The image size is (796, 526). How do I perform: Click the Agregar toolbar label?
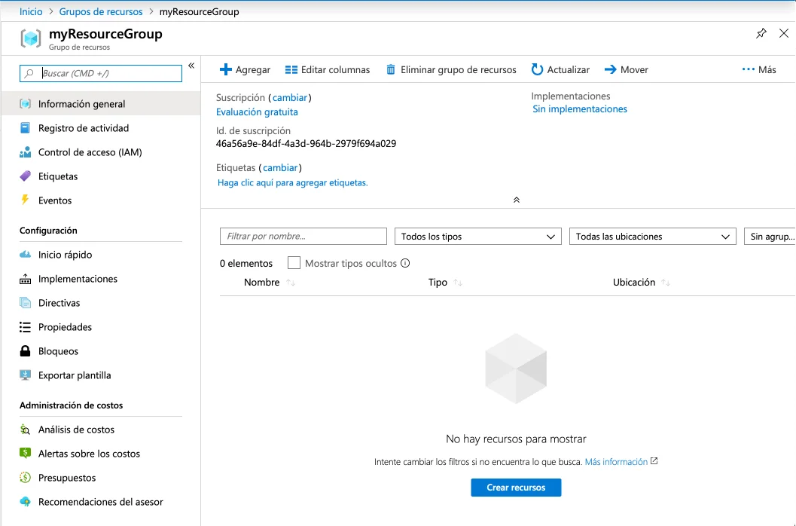coord(253,69)
